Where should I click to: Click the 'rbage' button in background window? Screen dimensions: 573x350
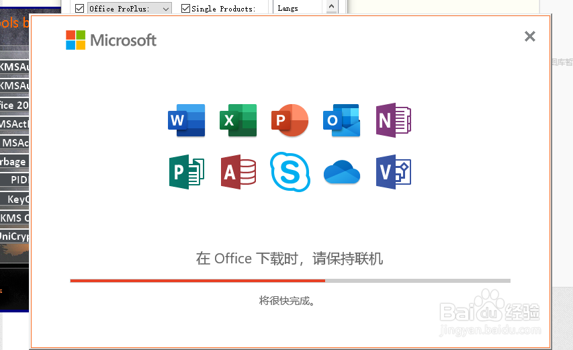[x=15, y=161]
